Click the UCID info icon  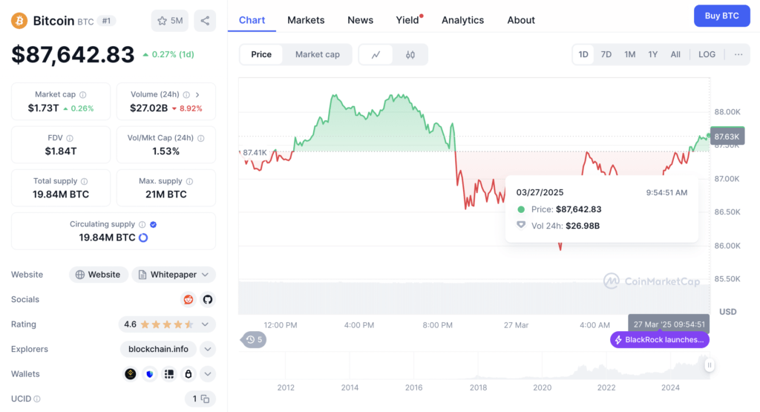pyautogui.click(x=37, y=399)
